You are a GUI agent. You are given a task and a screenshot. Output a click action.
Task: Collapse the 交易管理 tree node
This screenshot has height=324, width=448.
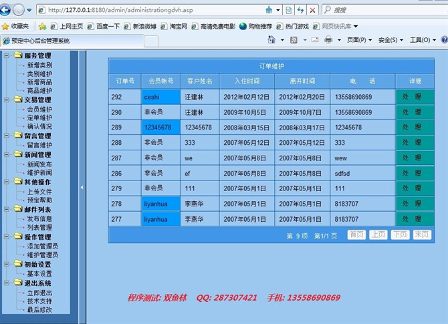[5, 100]
